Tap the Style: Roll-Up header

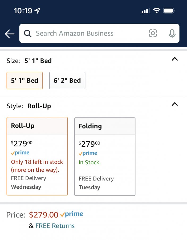click(x=29, y=106)
